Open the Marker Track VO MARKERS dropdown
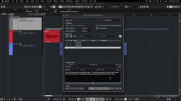Image resolution: width=181 pixels, height=101 pixels. [x=112, y=20]
